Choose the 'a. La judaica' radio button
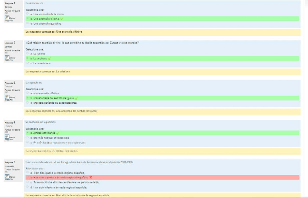The width and height of the screenshot is (308, 198). [27, 53]
